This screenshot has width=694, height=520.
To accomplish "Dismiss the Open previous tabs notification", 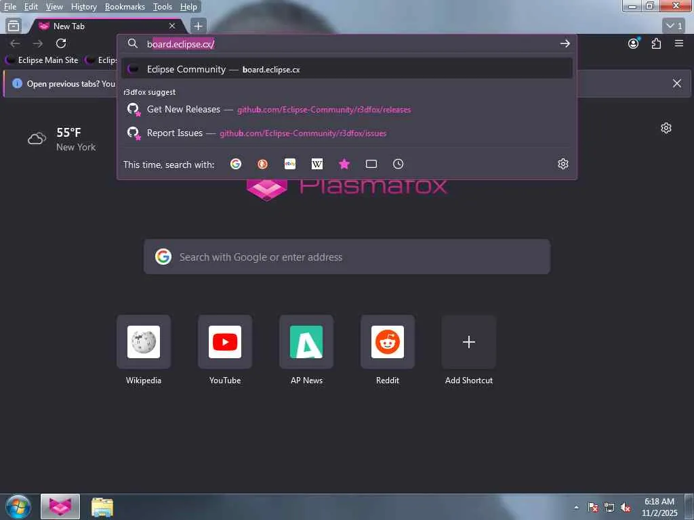I will 677,83.
